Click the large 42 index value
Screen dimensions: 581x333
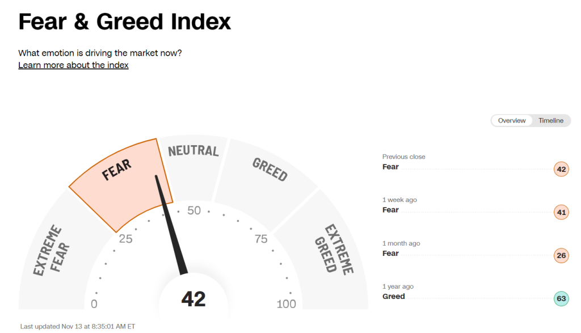193,298
